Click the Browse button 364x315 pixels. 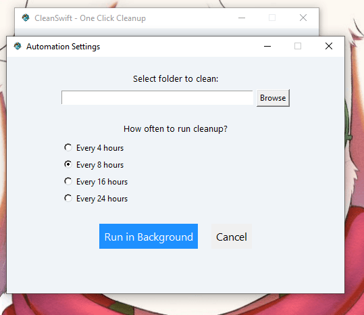(273, 98)
